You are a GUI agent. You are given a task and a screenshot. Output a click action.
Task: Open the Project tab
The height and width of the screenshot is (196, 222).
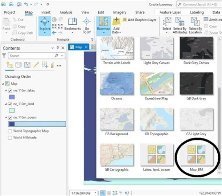10,12
